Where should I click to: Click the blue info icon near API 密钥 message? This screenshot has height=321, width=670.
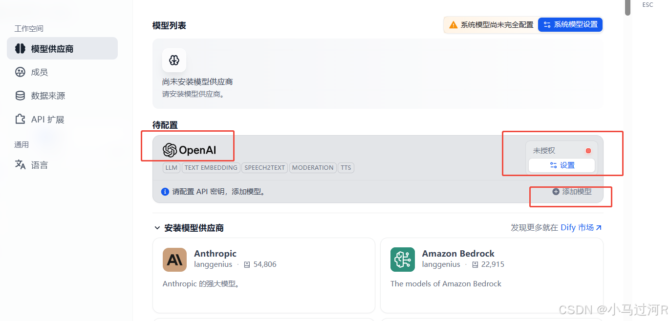pos(165,192)
